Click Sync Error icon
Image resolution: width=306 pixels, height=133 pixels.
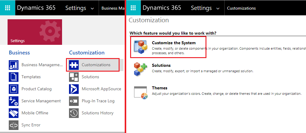14,125
